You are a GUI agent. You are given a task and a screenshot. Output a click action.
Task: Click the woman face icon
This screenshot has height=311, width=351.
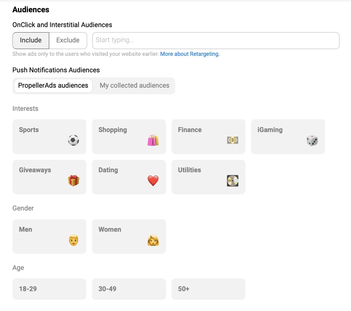tap(153, 240)
